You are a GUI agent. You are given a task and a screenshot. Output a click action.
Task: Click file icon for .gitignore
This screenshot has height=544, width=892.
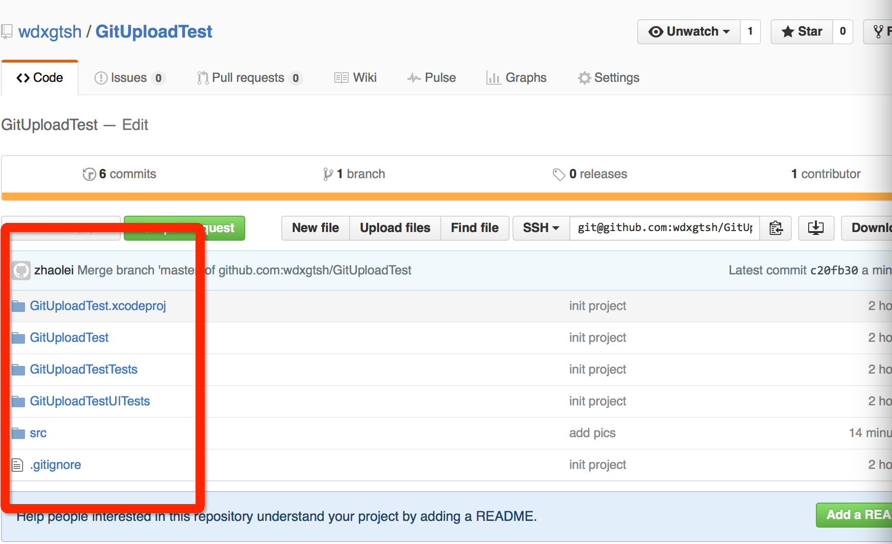click(x=17, y=465)
